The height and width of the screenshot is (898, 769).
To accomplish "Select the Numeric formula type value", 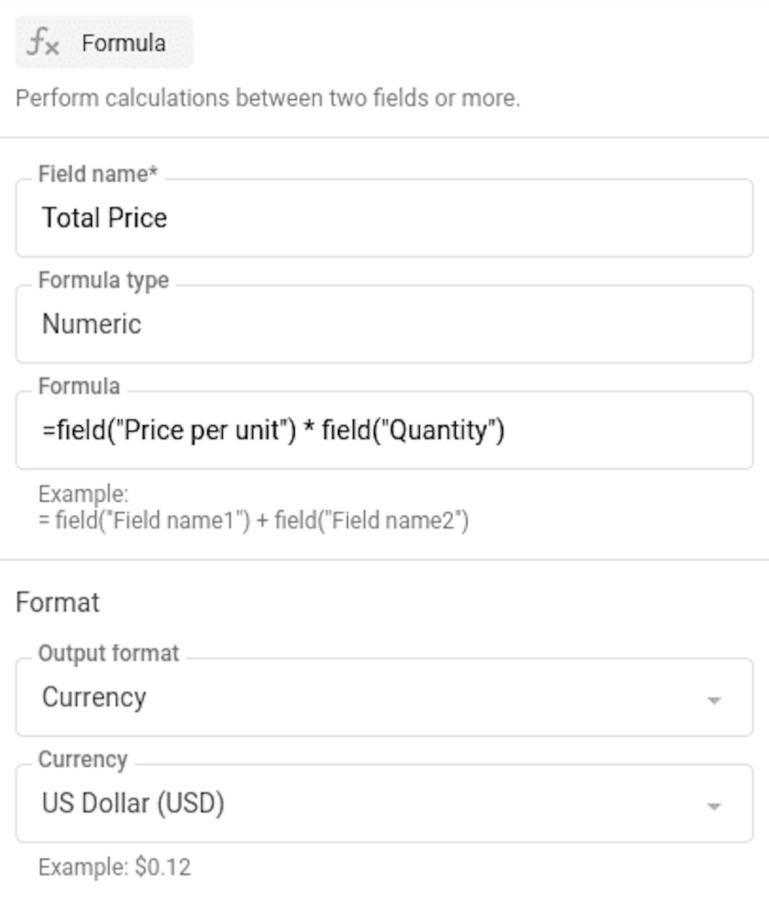I will click(x=92, y=324).
